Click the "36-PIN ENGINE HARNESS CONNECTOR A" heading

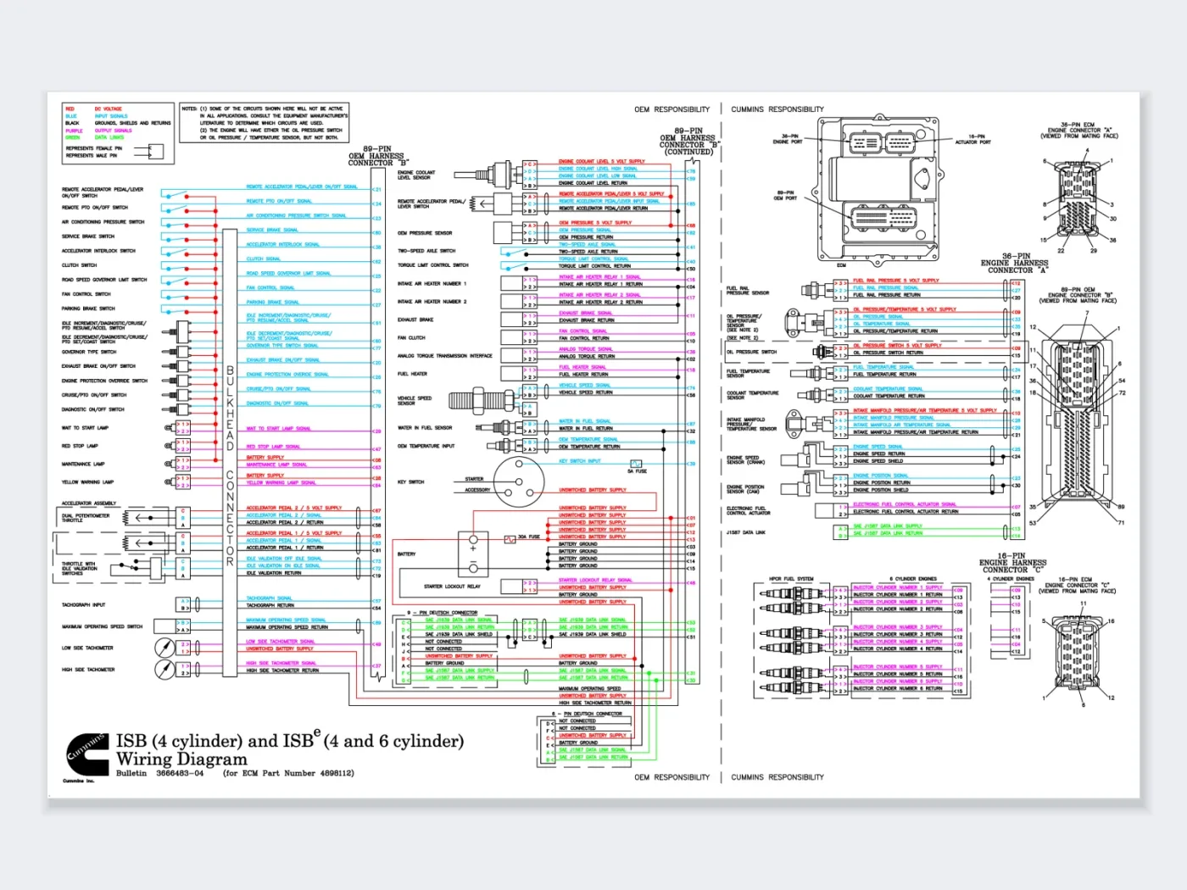[x=1015, y=263]
